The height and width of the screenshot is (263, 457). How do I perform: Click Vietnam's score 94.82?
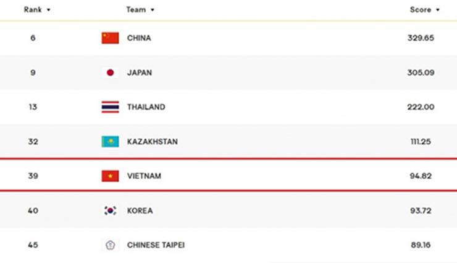pyautogui.click(x=421, y=176)
